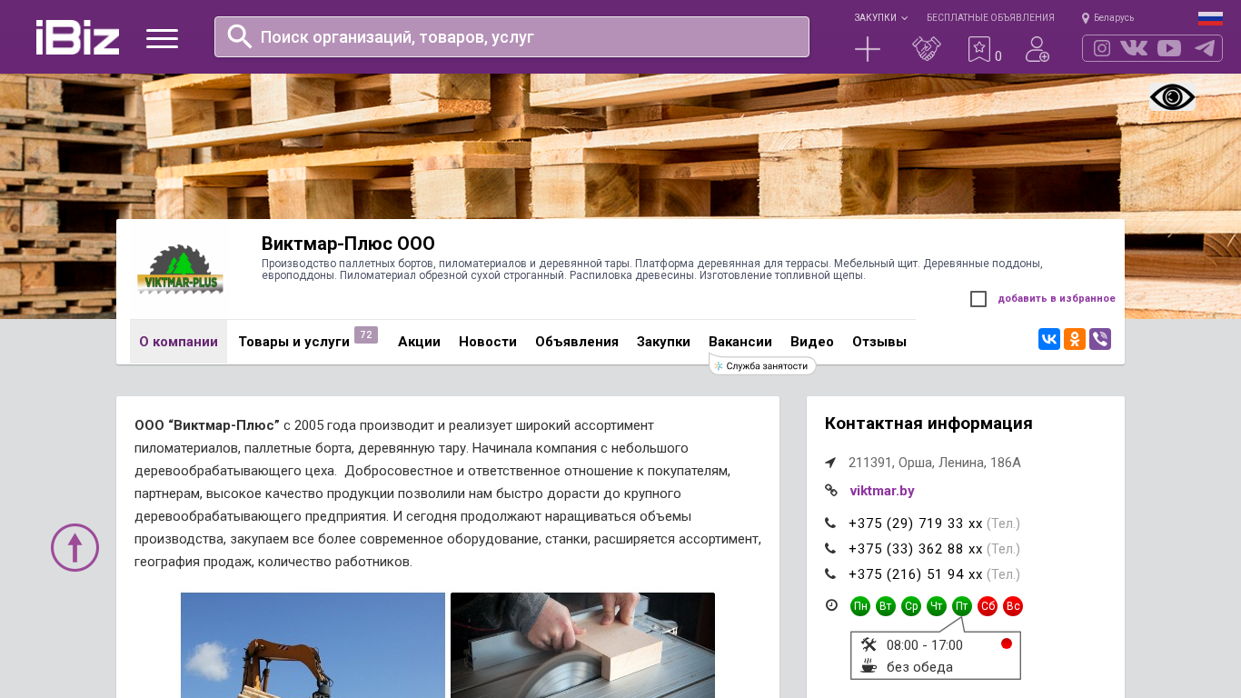Select Monday 'Пн' day circle
This screenshot has height=698, width=1241.
click(860, 606)
